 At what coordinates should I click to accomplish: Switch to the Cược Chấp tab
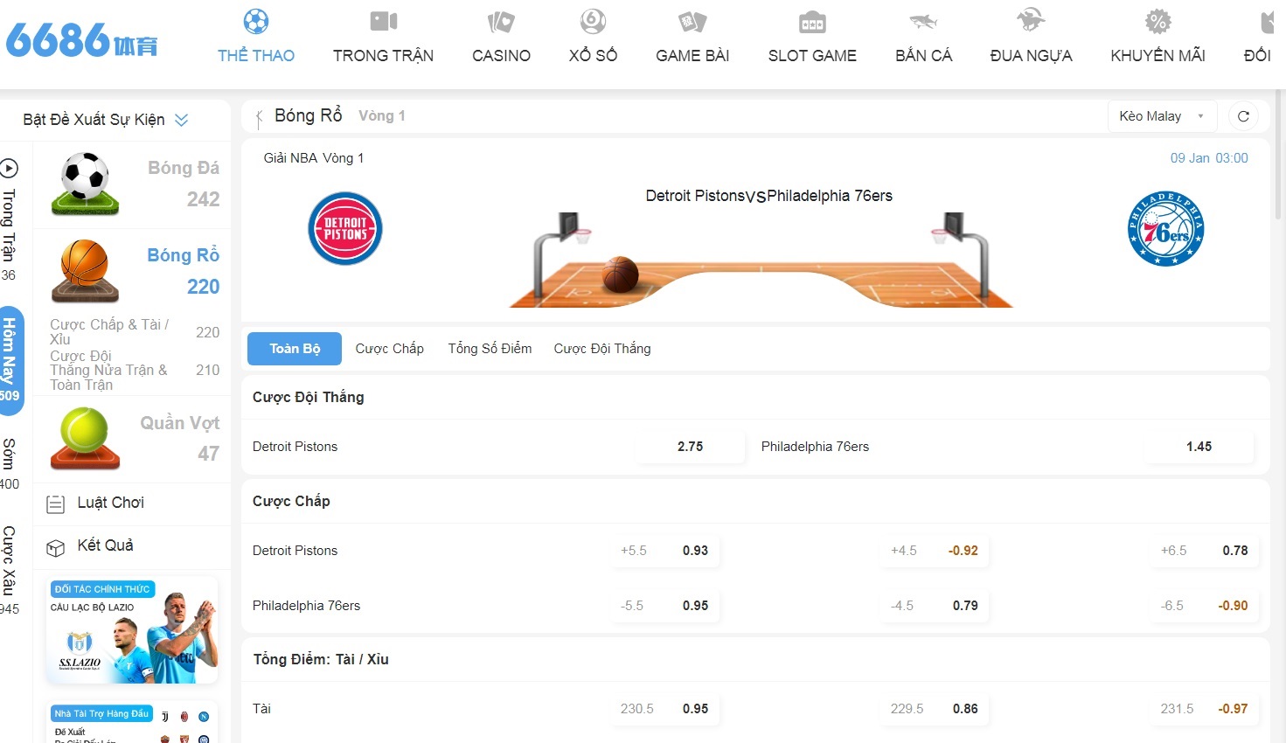pyautogui.click(x=389, y=349)
